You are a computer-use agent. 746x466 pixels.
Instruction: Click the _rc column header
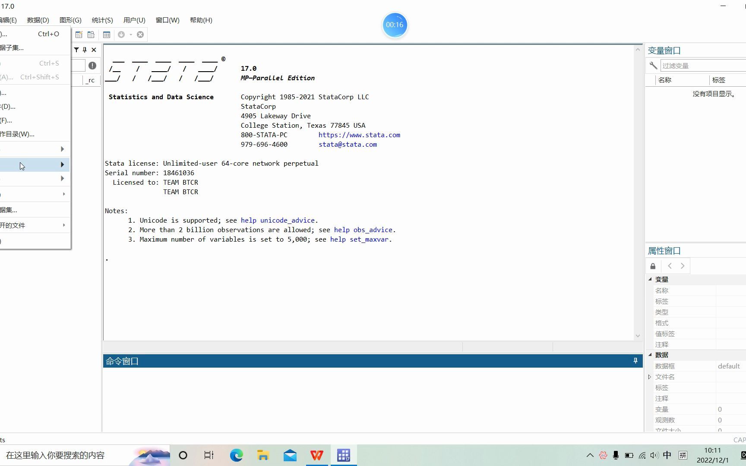(x=90, y=80)
